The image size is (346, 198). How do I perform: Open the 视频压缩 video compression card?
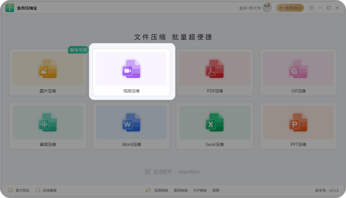131,72
